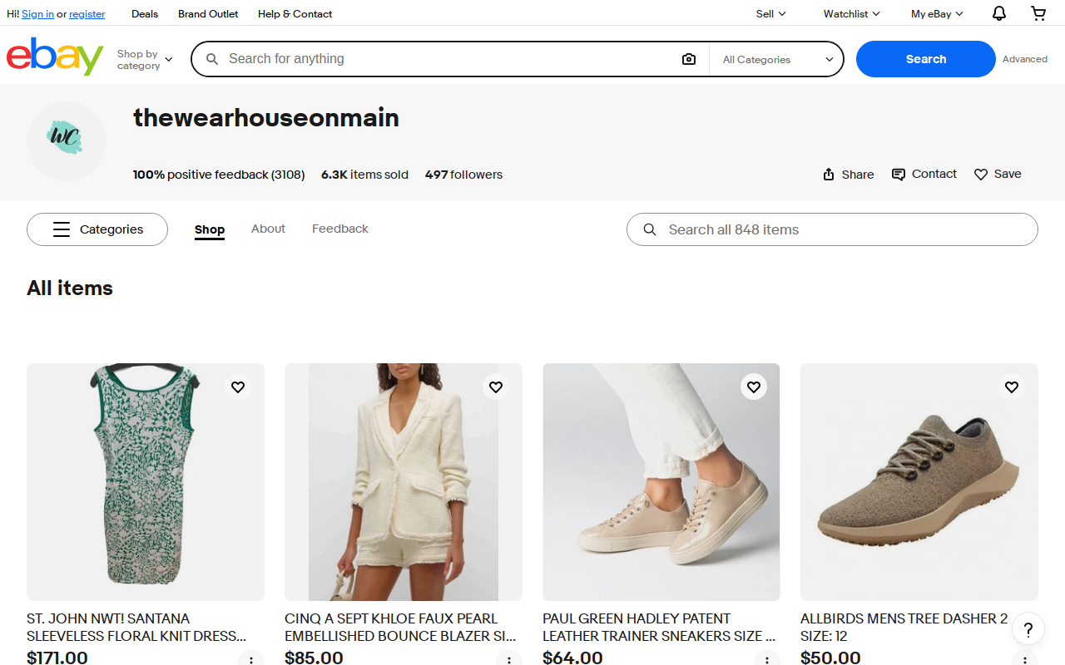Open PAUL GREEN HADLEY sneakers title
The width and height of the screenshot is (1065, 665).
point(659,628)
